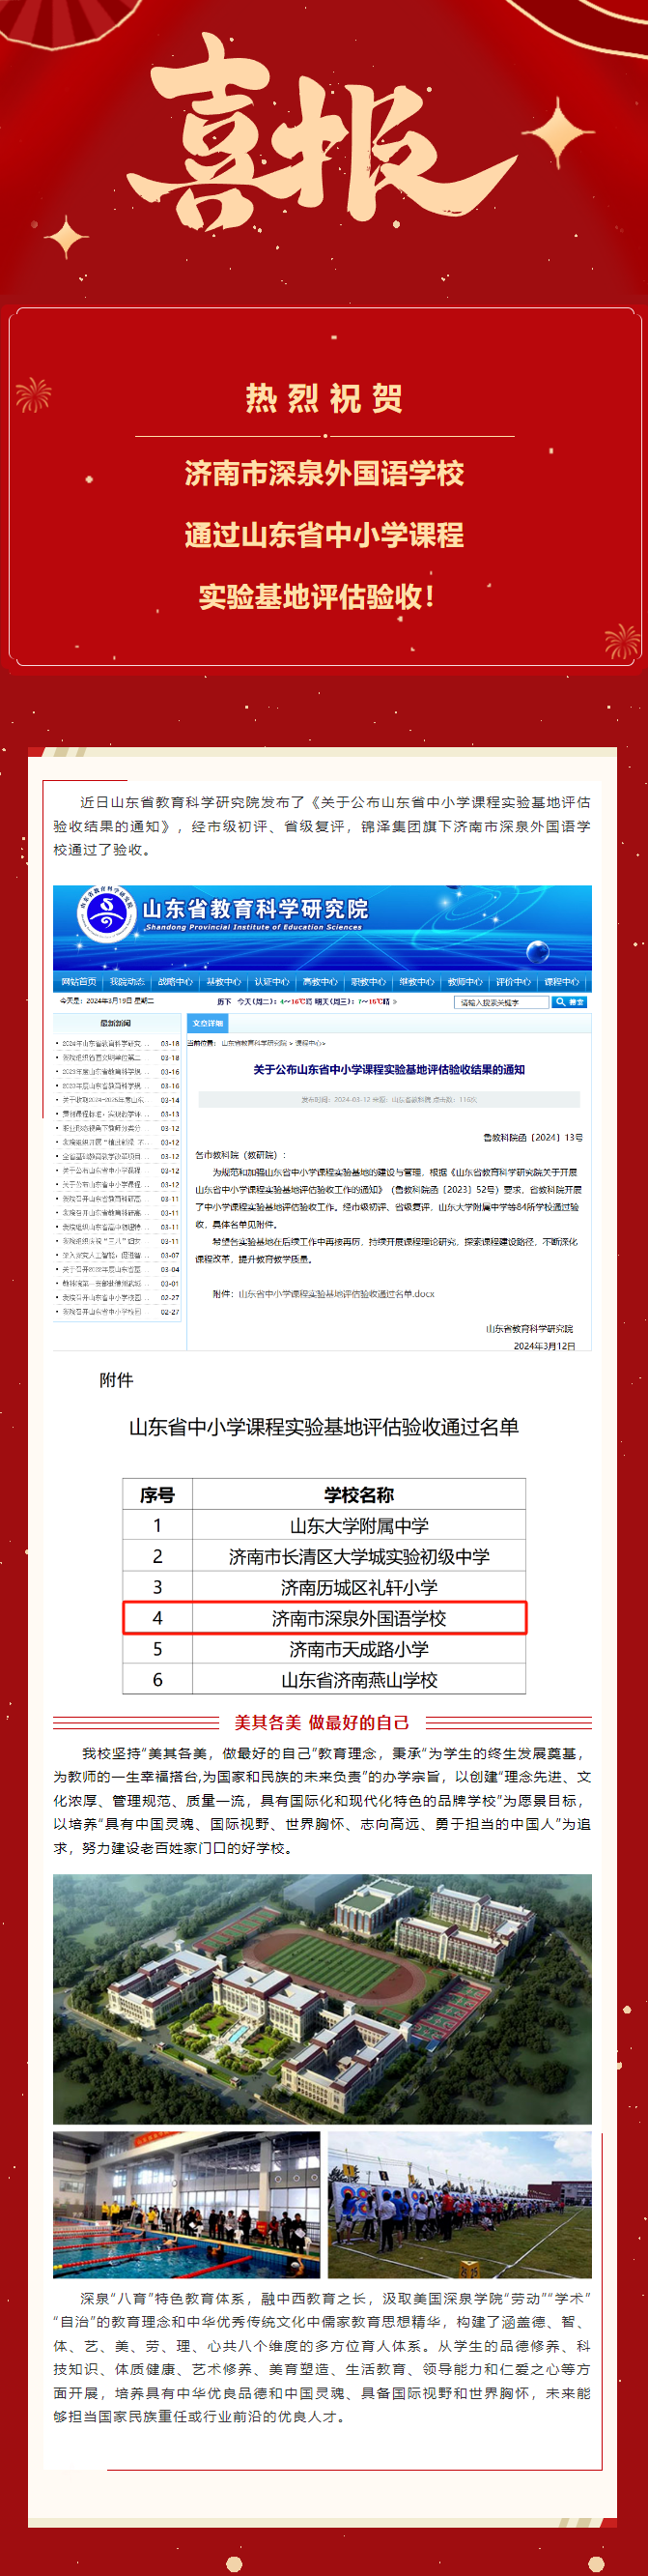
Task: Click the 美其各美 做最好的自己 section heading
Action: (x=322, y=1722)
